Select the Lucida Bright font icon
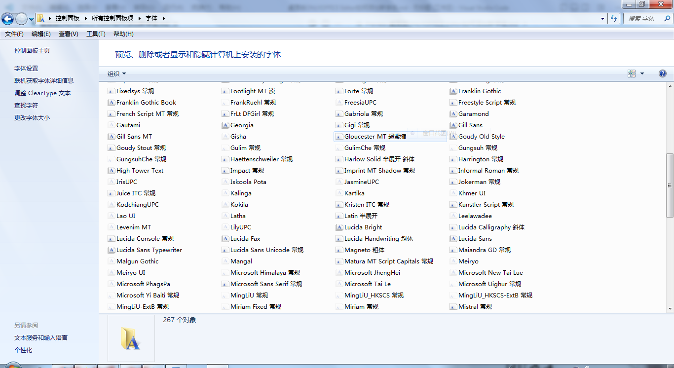The image size is (674, 368). point(339,227)
